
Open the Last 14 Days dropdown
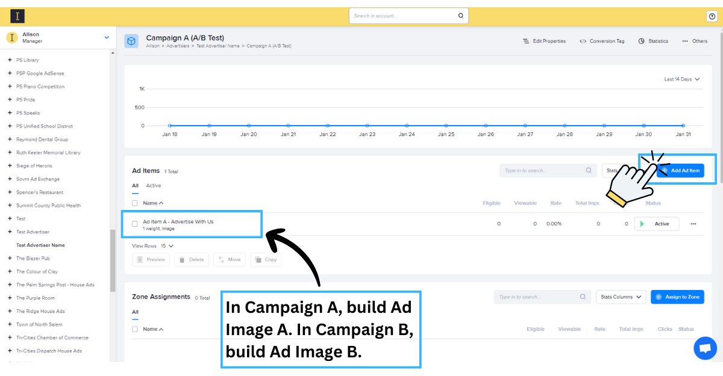682,79
